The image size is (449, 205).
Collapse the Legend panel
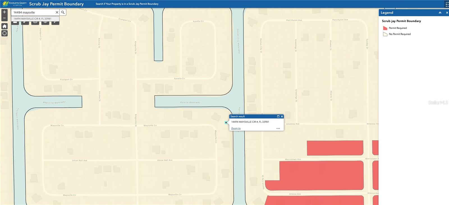(440, 13)
